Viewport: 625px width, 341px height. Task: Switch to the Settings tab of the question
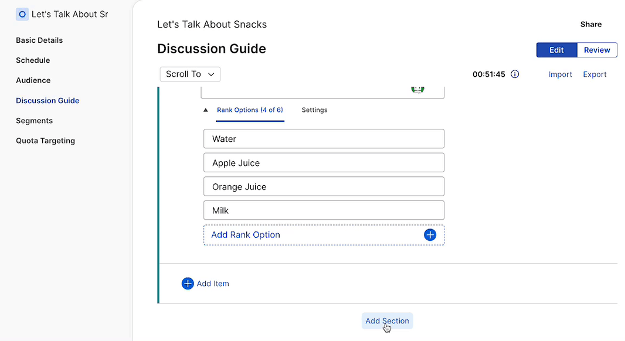(x=314, y=110)
